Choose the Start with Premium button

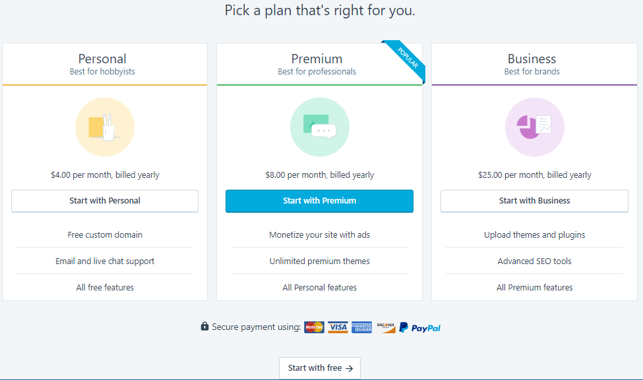click(319, 201)
